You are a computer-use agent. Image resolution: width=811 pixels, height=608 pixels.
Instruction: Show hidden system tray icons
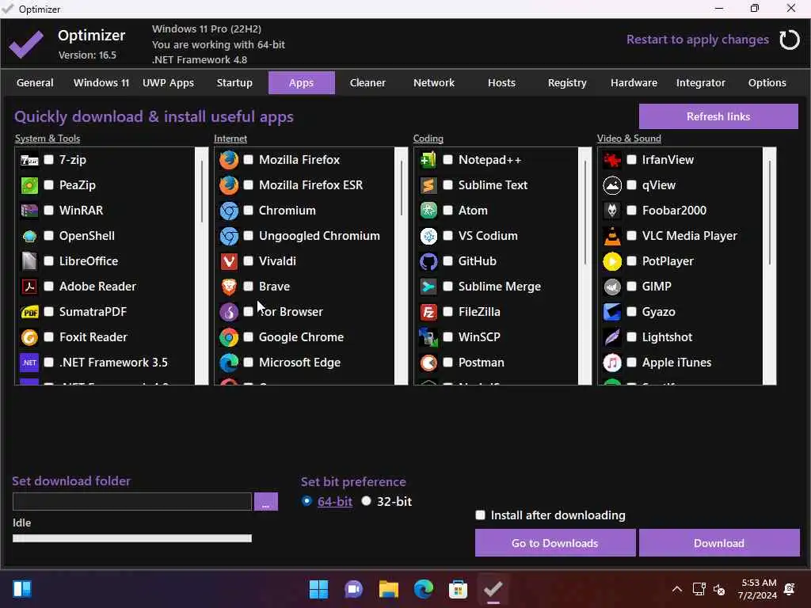coord(676,589)
